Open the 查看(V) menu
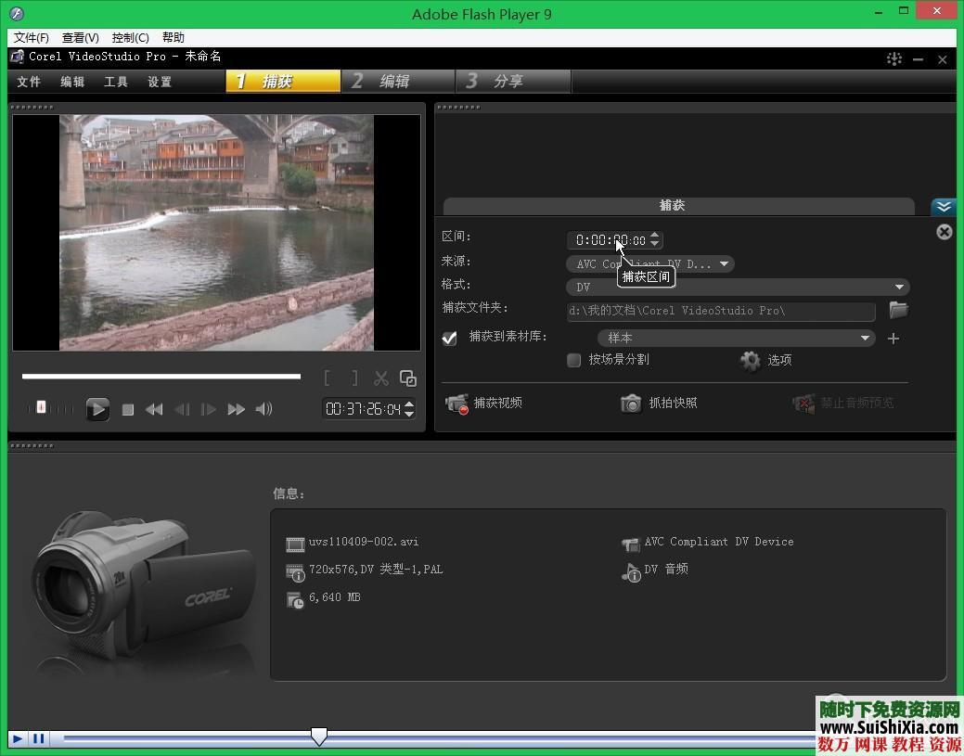 pyautogui.click(x=80, y=37)
